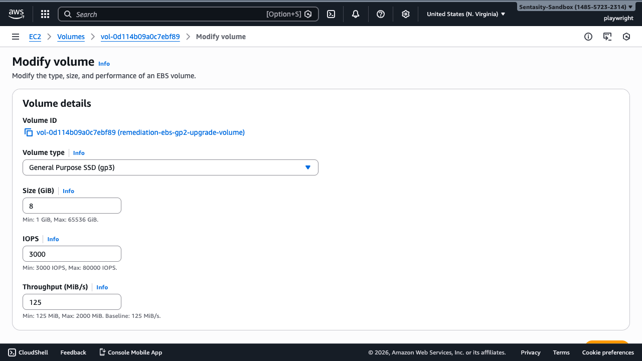Launch CloudShell from top bar icon
The width and height of the screenshot is (642, 361).
tap(331, 14)
